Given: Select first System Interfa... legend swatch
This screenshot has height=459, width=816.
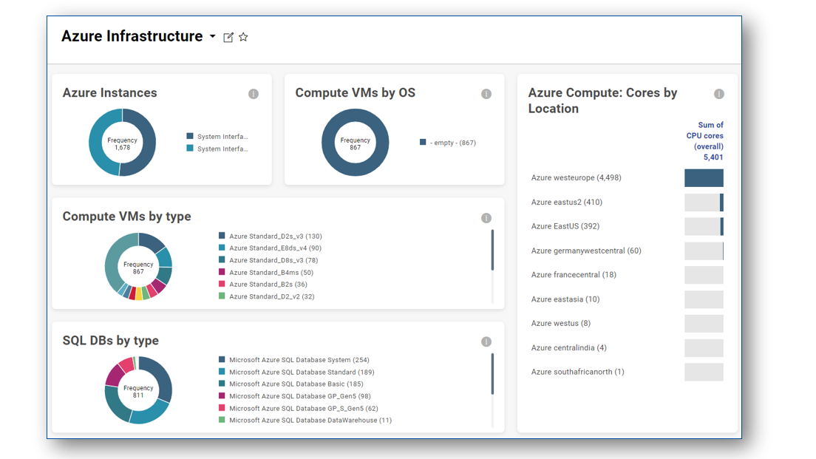Looking at the screenshot, I should click(190, 136).
